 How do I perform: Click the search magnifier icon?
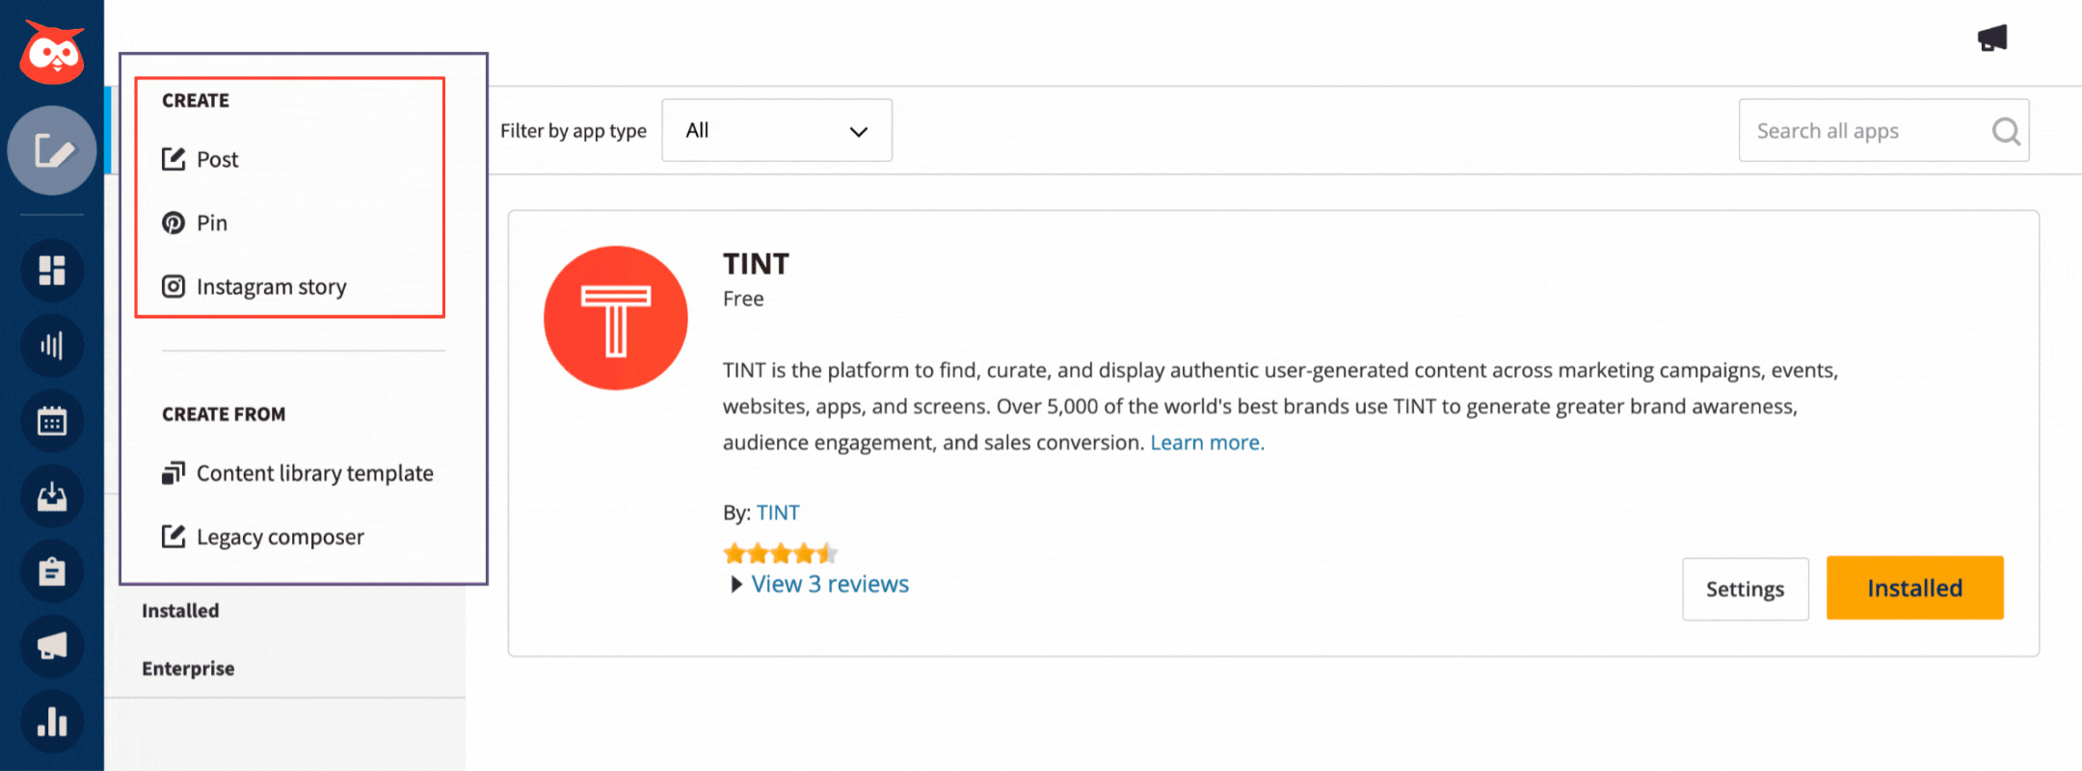2006,131
